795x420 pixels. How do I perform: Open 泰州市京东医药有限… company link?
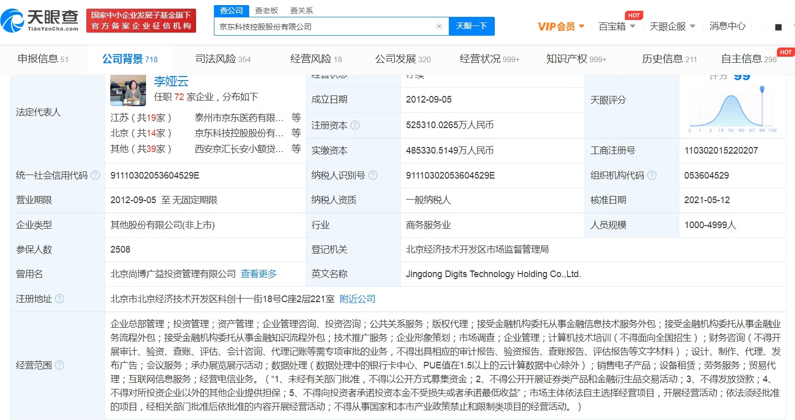239,117
